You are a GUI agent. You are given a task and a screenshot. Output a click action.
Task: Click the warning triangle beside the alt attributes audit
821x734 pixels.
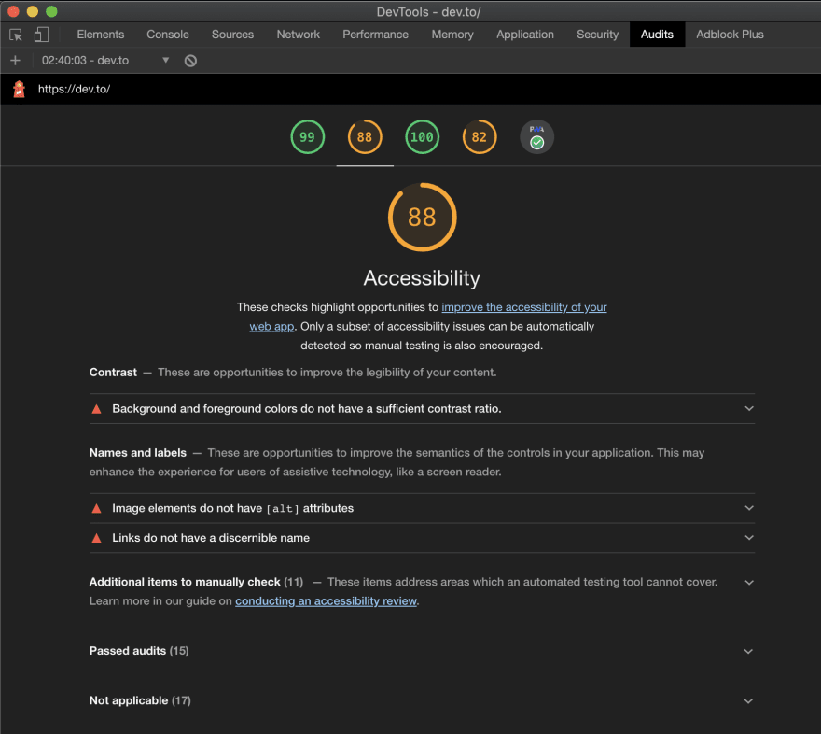click(96, 508)
